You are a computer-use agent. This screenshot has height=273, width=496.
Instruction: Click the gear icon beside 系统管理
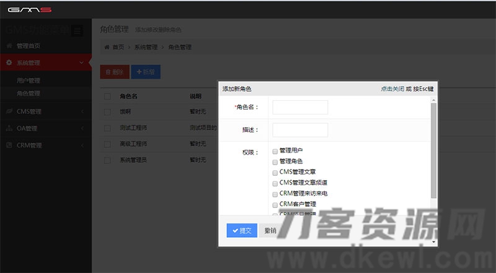click(x=9, y=63)
